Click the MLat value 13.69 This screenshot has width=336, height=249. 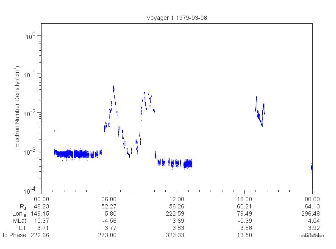[x=177, y=221]
